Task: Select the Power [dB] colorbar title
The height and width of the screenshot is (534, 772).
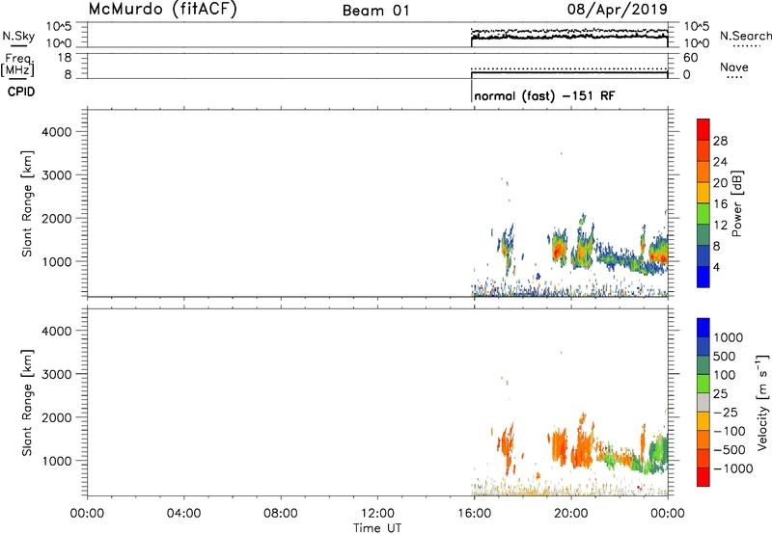Action: coord(736,203)
